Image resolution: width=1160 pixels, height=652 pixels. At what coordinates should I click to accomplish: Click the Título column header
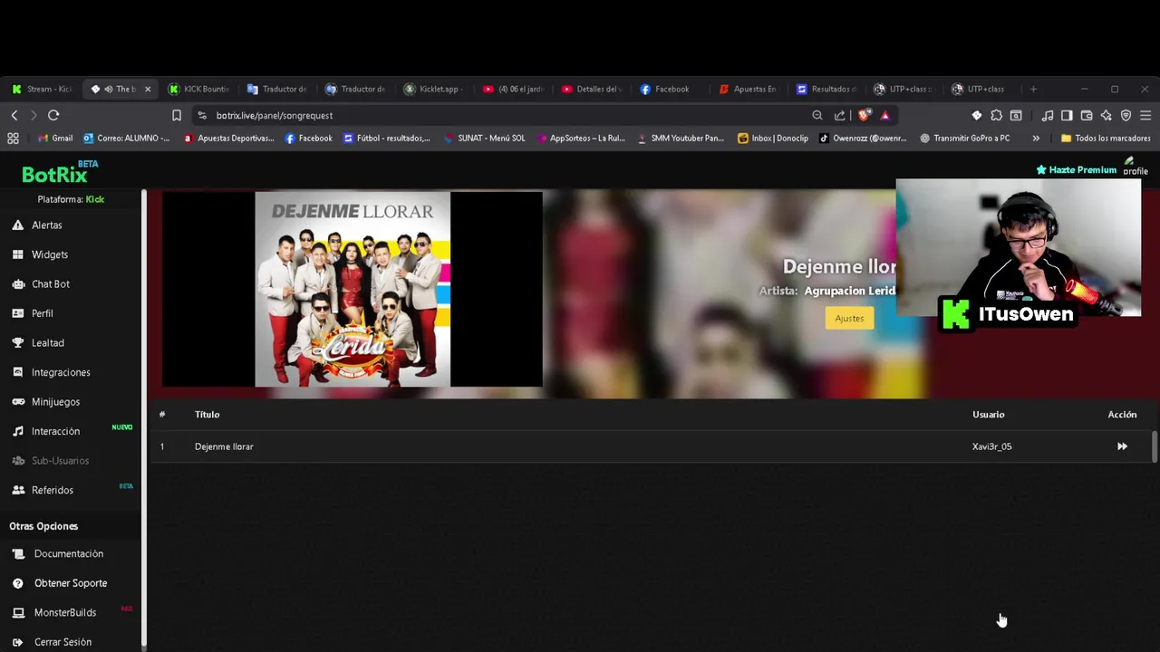(x=207, y=414)
